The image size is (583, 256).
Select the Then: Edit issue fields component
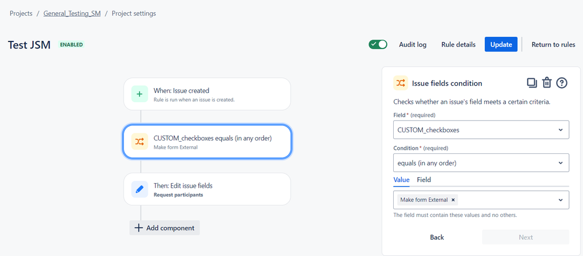coord(207,189)
